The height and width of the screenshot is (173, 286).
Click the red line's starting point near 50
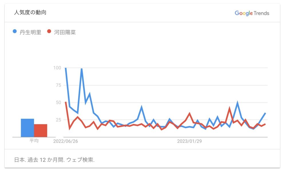coord(66,102)
